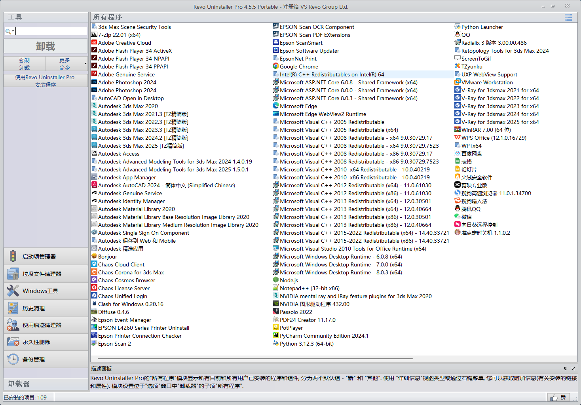Click the Chaos Cloud Client icon
This screenshot has height=405, width=581.
94,264
